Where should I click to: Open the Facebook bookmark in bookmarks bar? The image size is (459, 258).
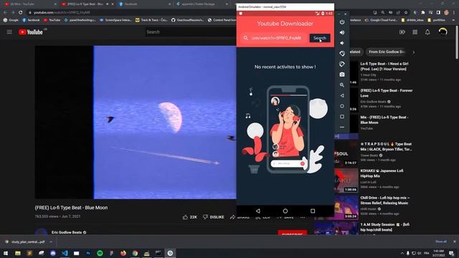31,20
